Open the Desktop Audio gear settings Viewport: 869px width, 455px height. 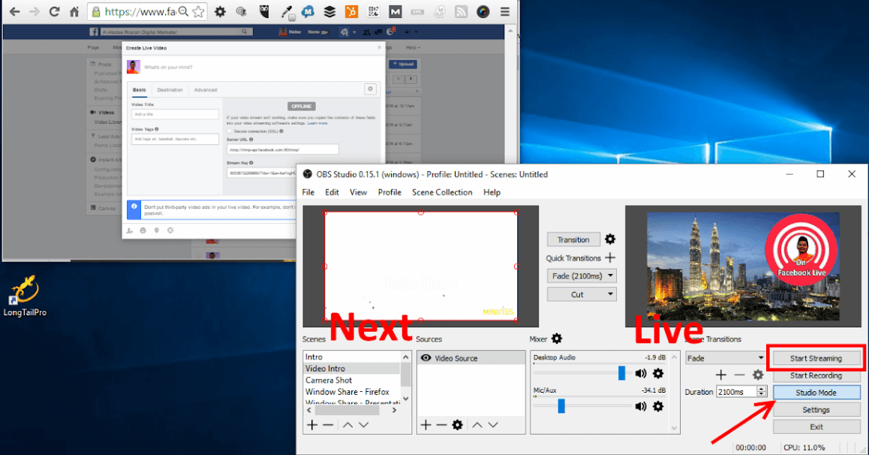[x=658, y=373]
